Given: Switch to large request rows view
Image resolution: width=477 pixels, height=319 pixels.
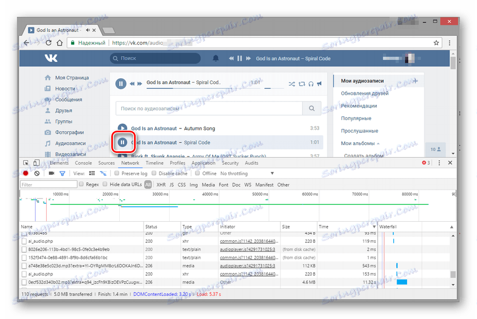Looking at the screenshot, I should point(92,174).
